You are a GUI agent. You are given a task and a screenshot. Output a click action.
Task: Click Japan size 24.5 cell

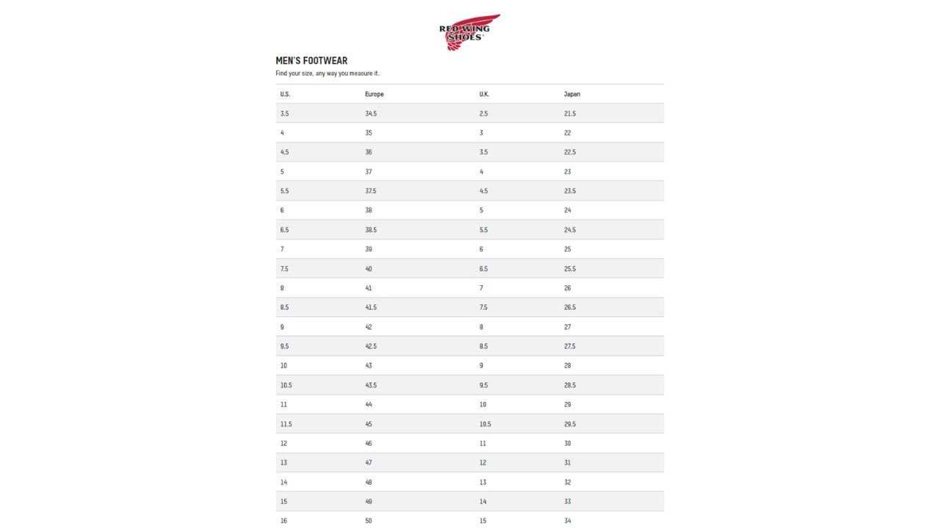coord(570,230)
